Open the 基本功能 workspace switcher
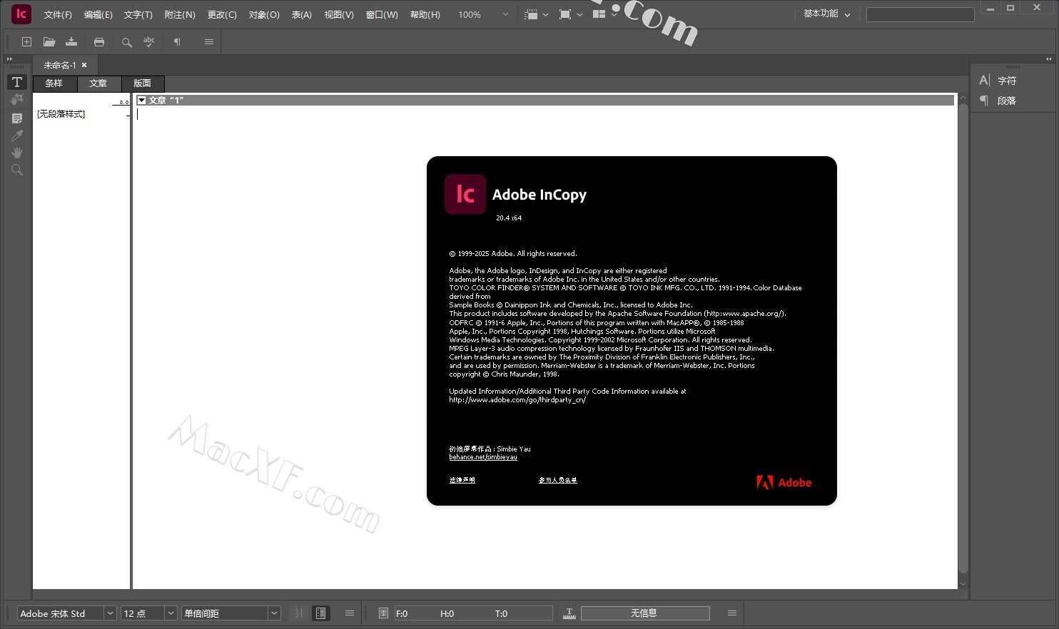Image resolution: width=1059 pixels, height=629 pixels. (826, 14)
